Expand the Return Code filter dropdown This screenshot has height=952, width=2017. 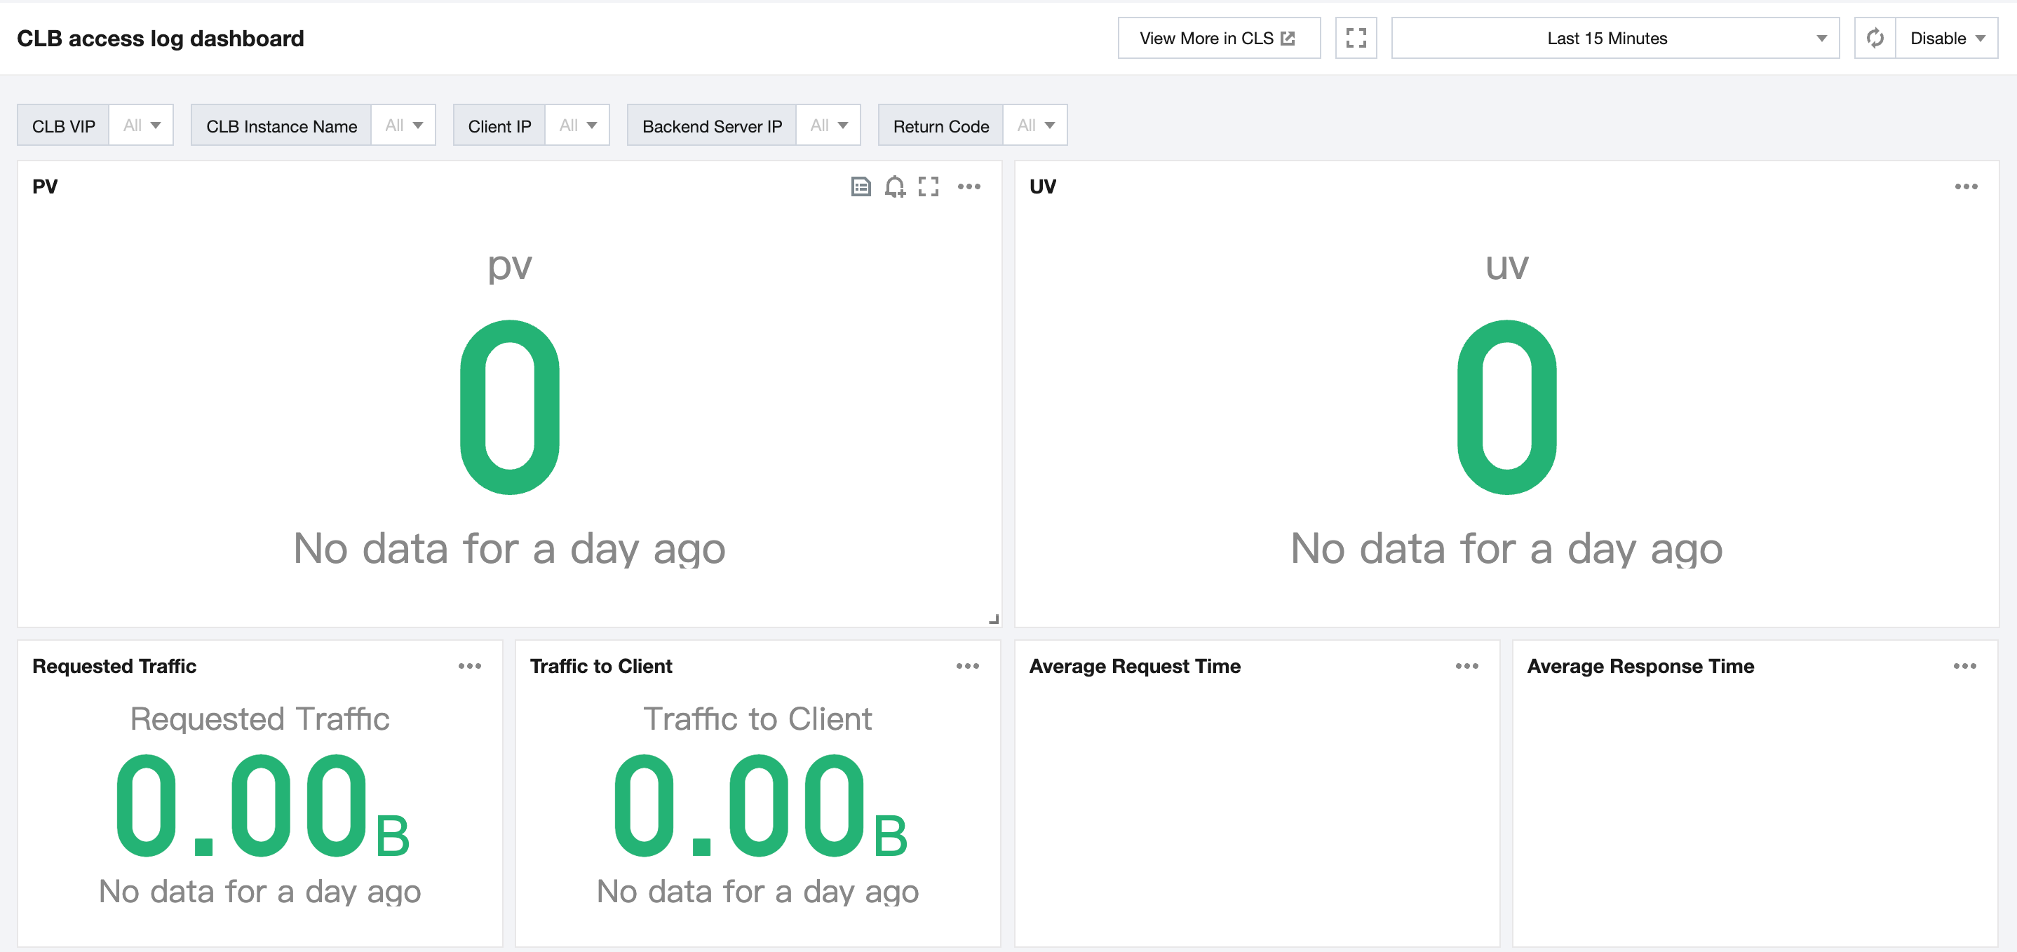click(1035, 125)
